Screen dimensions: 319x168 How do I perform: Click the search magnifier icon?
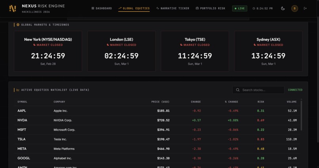click(237, 90)
